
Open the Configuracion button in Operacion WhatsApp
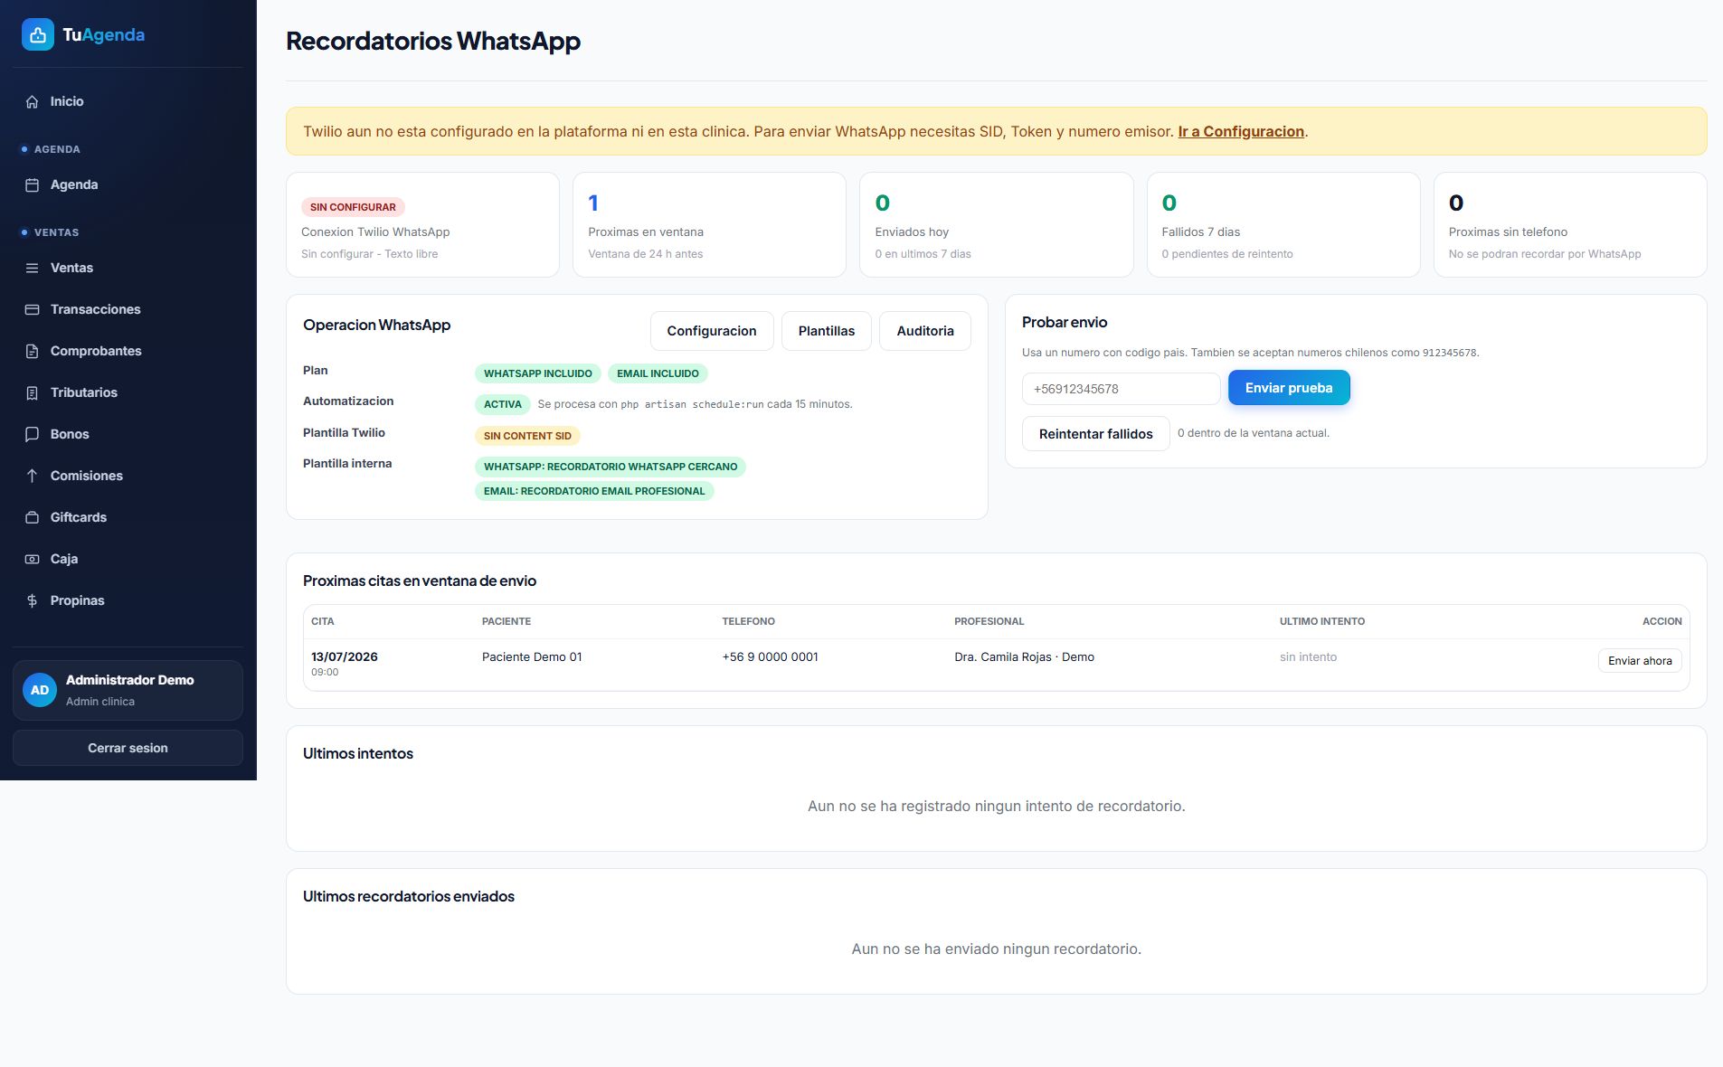pos(712,331)
